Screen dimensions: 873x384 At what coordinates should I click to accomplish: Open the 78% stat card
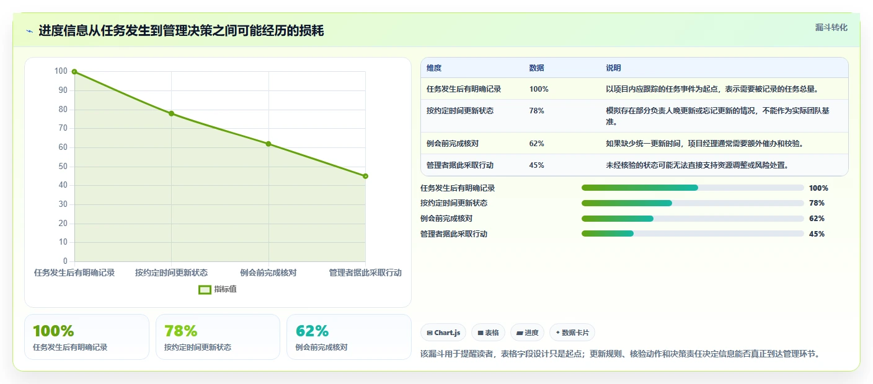click(218, 337)
